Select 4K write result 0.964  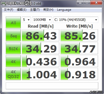point(79,61)
